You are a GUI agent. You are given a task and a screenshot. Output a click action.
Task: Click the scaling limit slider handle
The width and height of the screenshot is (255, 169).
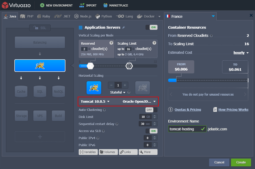(x=129, y=66)
